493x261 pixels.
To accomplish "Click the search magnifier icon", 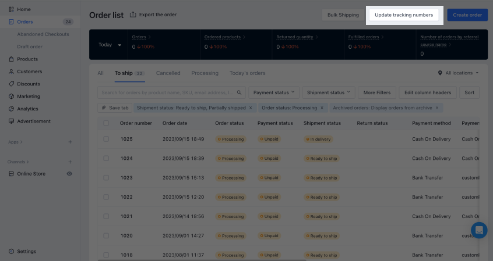I will click(x=240, y=92).
